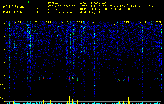This screenshot has width=164, height=104.
Task: Select antenna value A504HB(yagi 4el)
Action: 92,12
